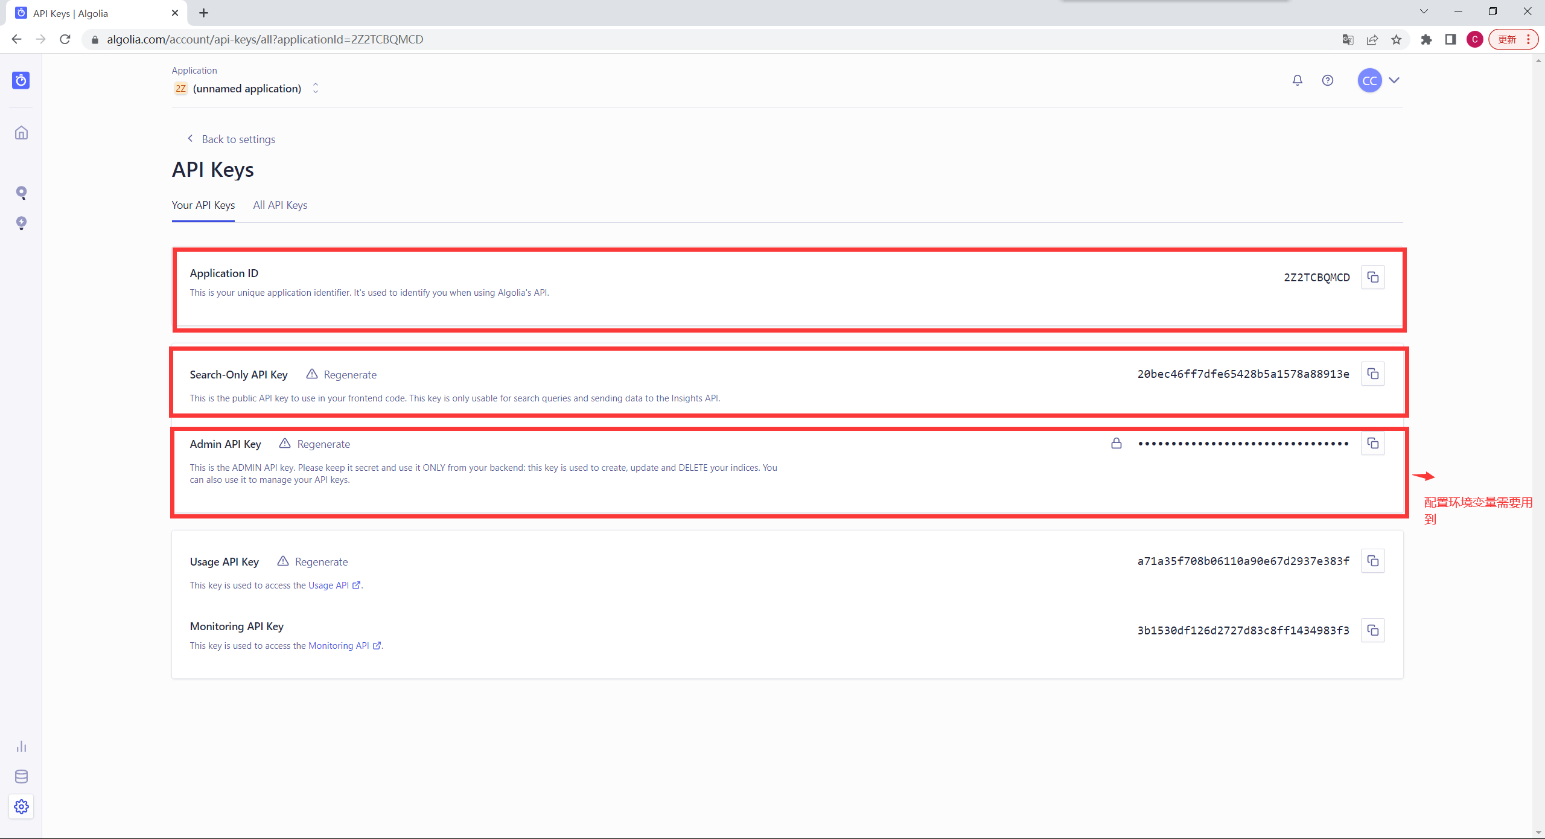The height and width of the screenshot is (839, 1545).
Task: Copy the Usage API Key
Action: (1372, 561)
